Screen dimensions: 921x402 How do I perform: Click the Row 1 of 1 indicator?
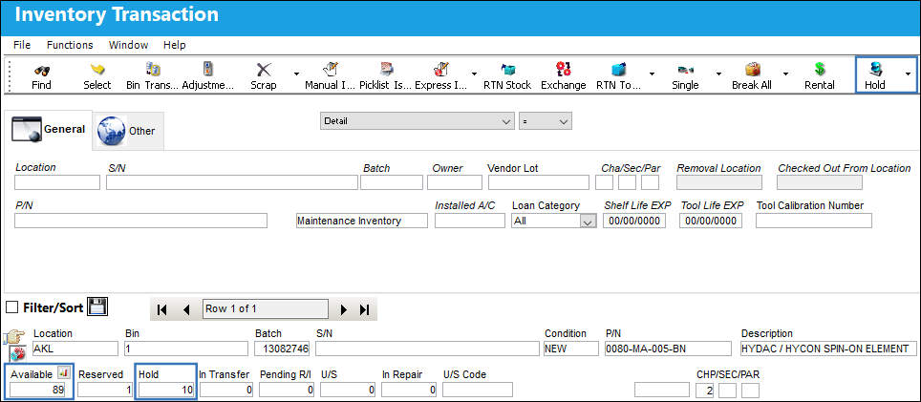[x=265, y=308]
